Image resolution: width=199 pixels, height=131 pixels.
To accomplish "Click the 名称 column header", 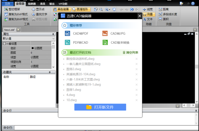I will pos(6,77).
